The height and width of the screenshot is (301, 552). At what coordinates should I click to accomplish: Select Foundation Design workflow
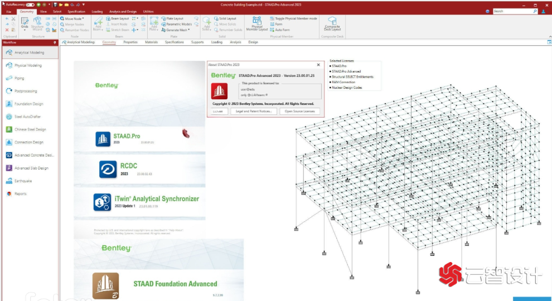pos(30,104)
